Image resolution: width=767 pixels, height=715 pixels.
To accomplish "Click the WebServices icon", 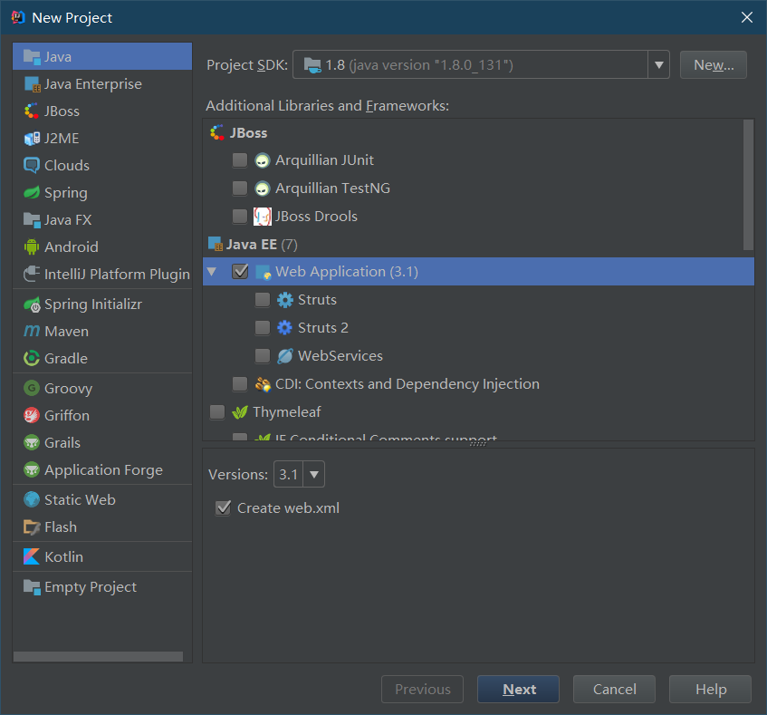I will [x=284, y=356].
